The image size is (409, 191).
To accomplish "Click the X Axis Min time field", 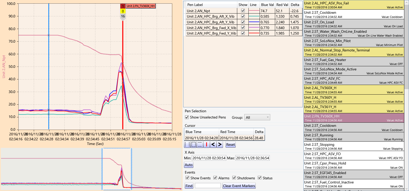I will tap(209, 158).
